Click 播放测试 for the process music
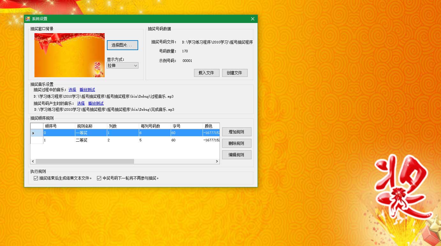This screenshot has width=441, height=246. click(87, 89)
